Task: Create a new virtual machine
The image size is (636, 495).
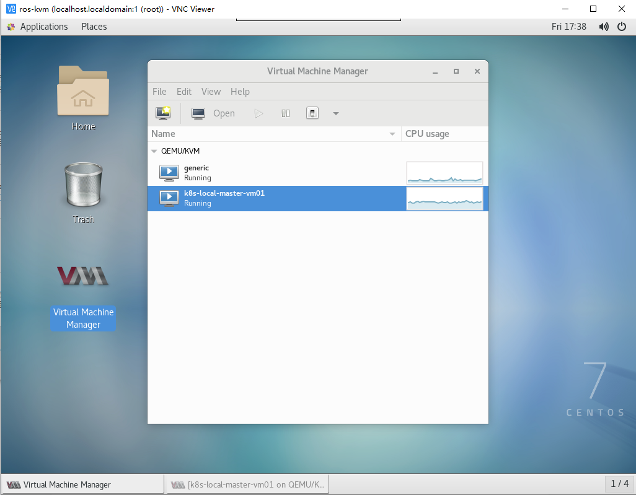Action: click(163, 113)
